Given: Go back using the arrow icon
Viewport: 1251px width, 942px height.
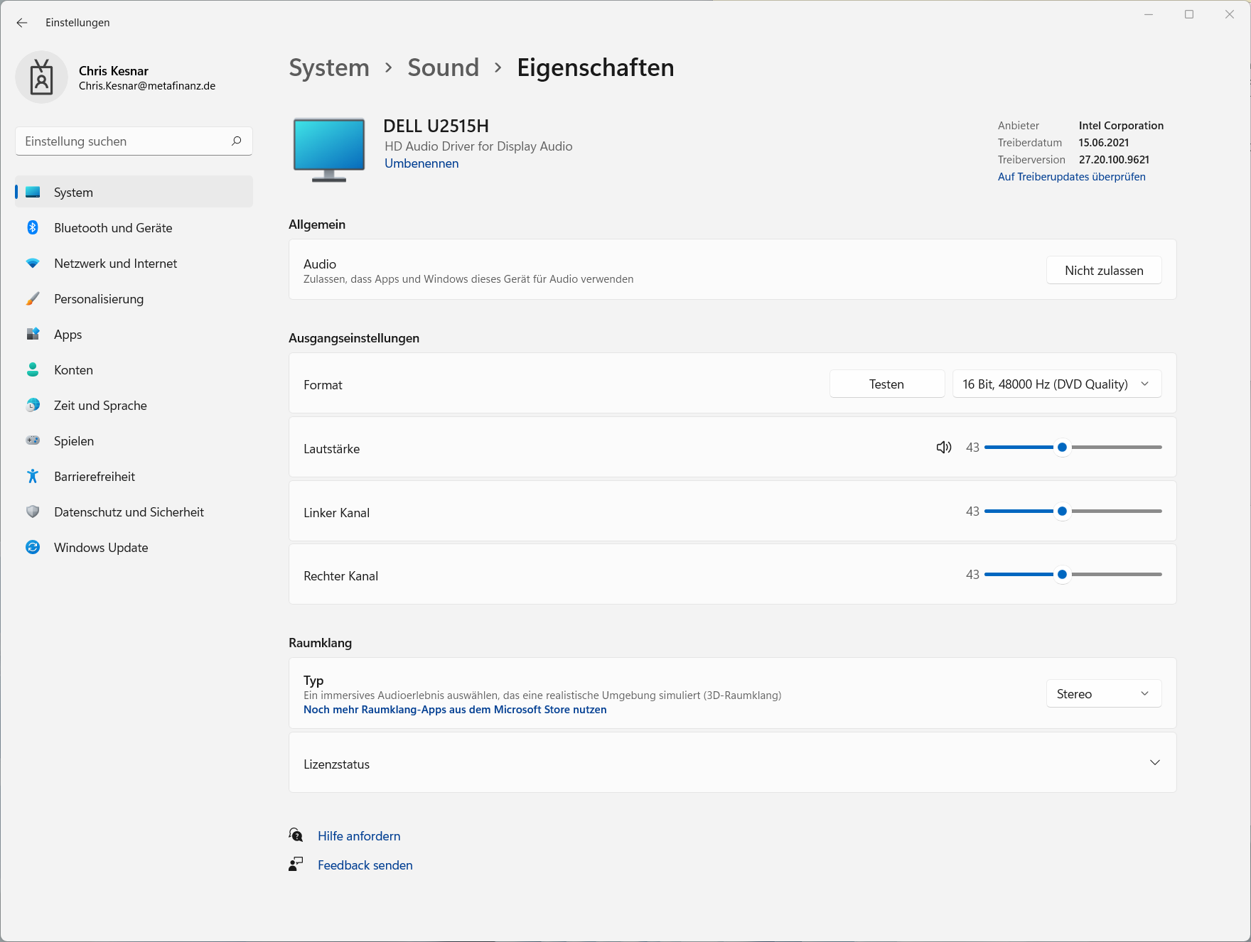Looking at the screenshot, I should point(22,23).
